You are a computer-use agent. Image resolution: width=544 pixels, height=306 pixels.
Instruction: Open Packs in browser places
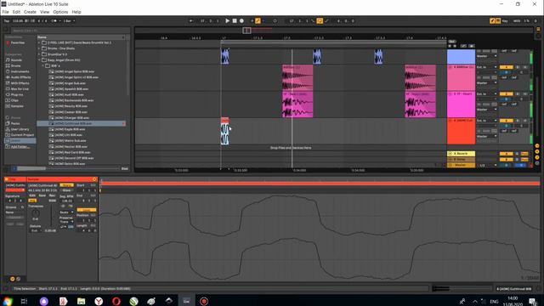point(15,123)
